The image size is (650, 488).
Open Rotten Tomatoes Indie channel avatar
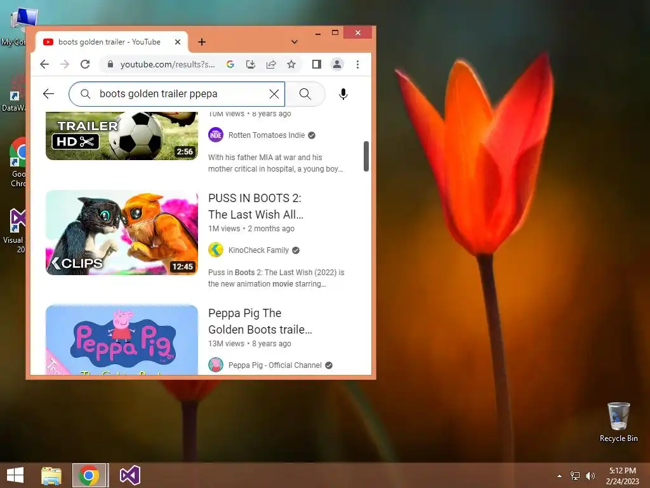pos(216,135)
